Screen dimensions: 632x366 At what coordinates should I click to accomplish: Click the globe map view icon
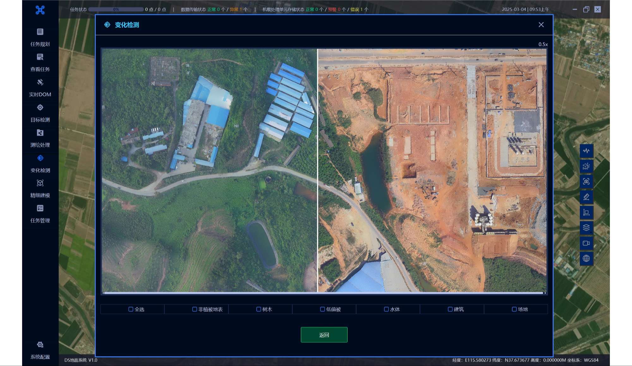click(x=586, y=258)
